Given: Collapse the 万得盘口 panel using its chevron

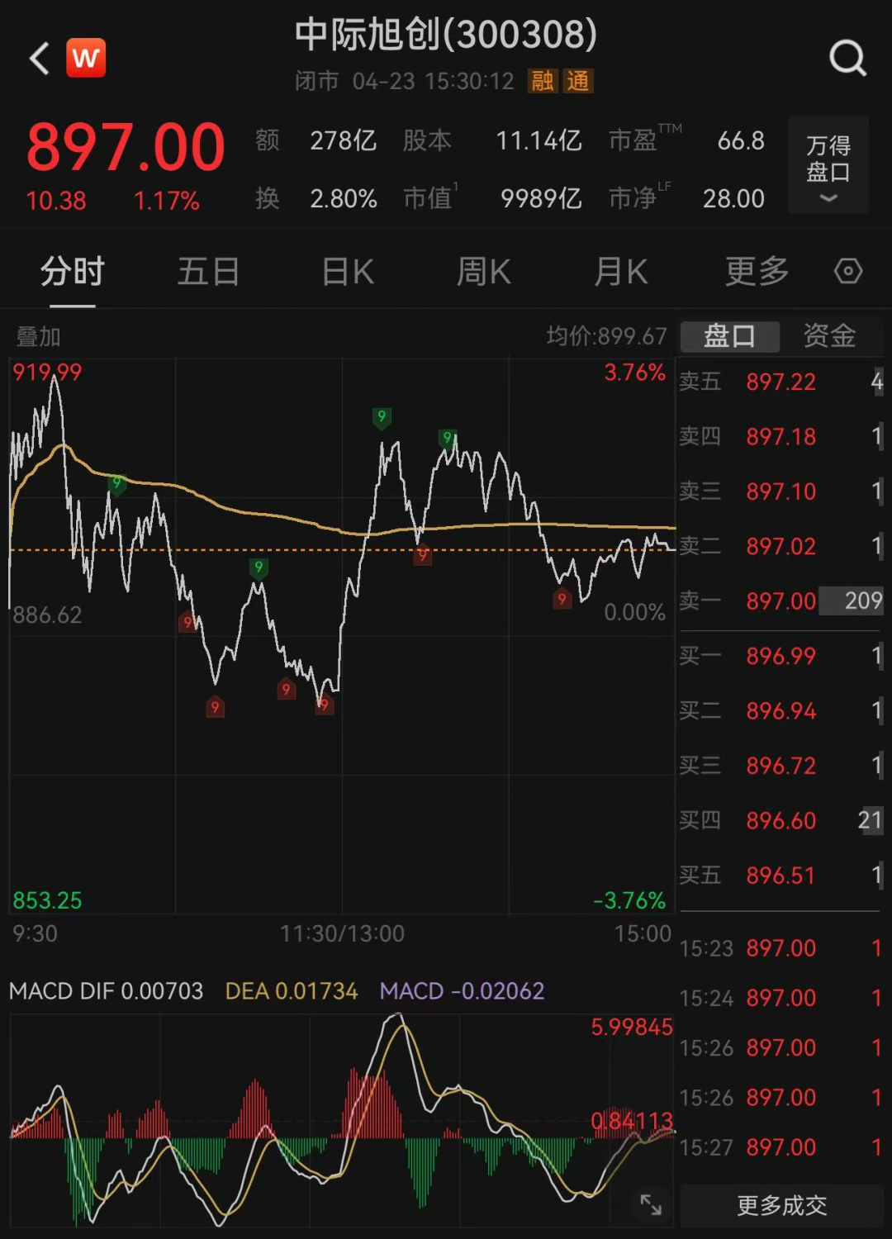Looking at the screenshot, I should pyautogui.click(x=828, y=198).
